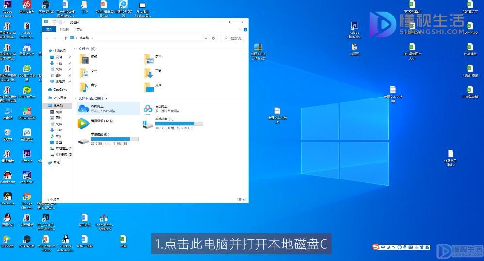Switch to details view in status bar
The image size is (484, 261).
click(x=239, y=200)
